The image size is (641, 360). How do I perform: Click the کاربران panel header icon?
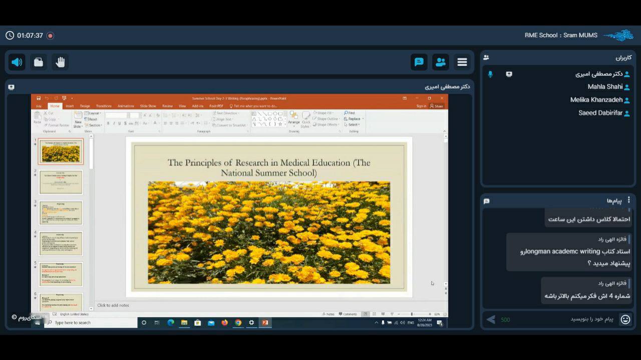[486, 57]
